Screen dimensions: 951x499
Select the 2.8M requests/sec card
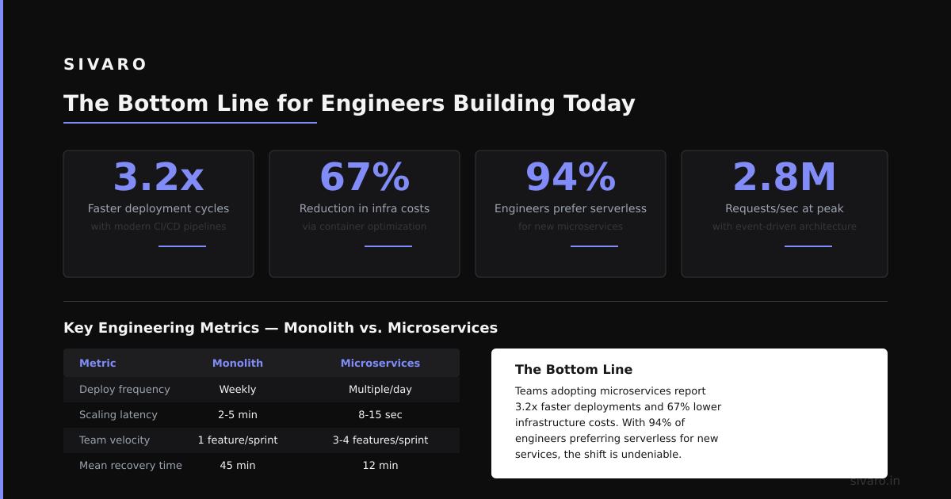coord(785,214)
